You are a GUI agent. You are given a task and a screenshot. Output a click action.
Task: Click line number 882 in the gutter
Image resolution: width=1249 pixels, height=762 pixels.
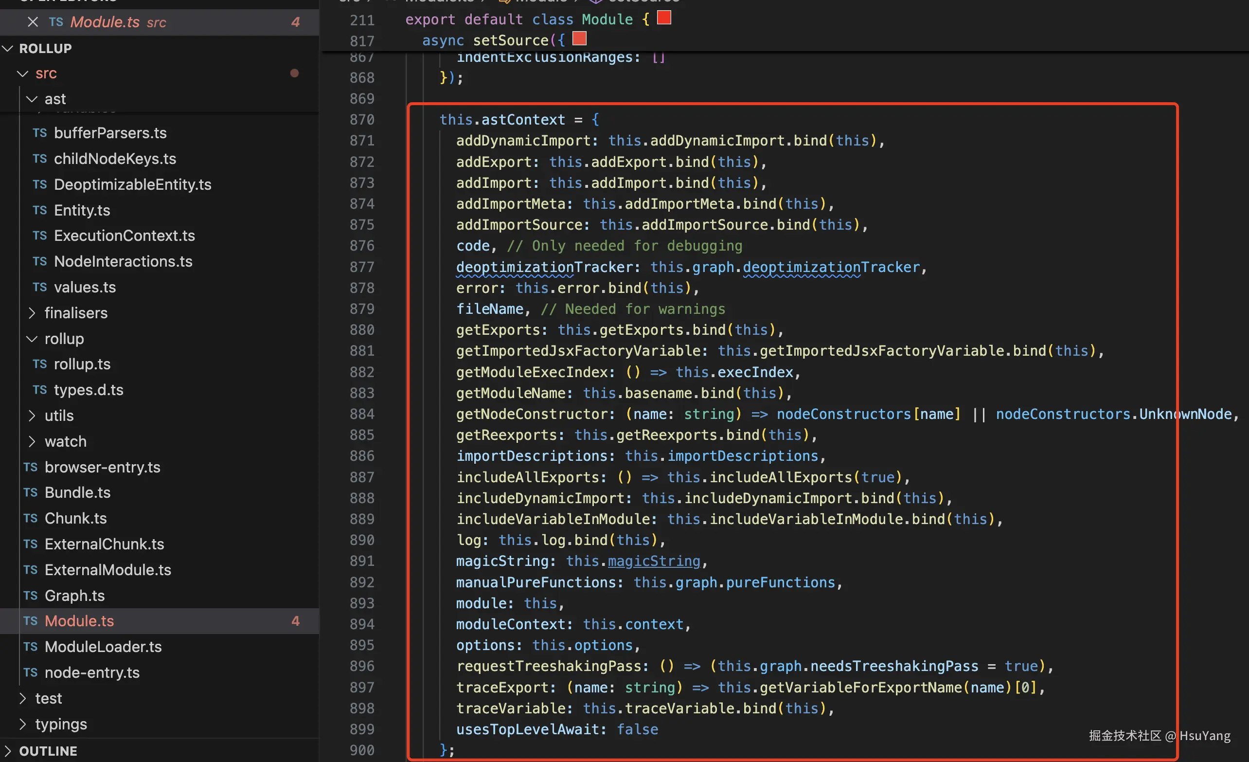point(361,372)
